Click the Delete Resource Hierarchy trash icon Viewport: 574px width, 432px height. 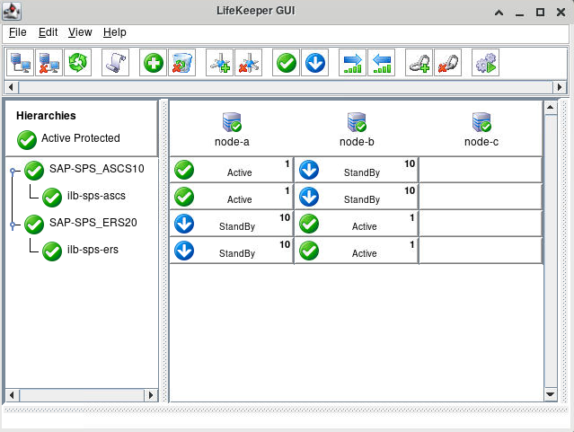(182, 63)
